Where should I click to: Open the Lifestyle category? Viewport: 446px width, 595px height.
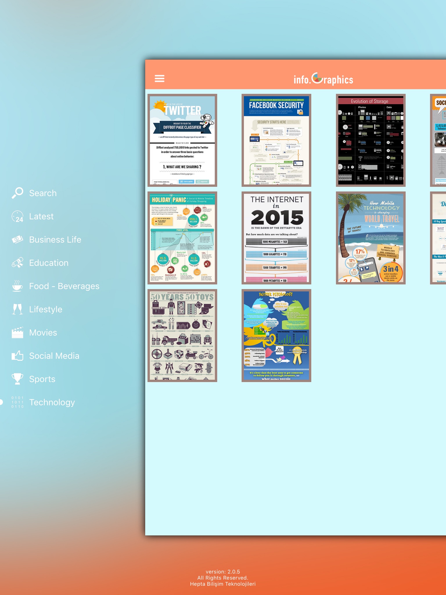[x=46, y=309]
